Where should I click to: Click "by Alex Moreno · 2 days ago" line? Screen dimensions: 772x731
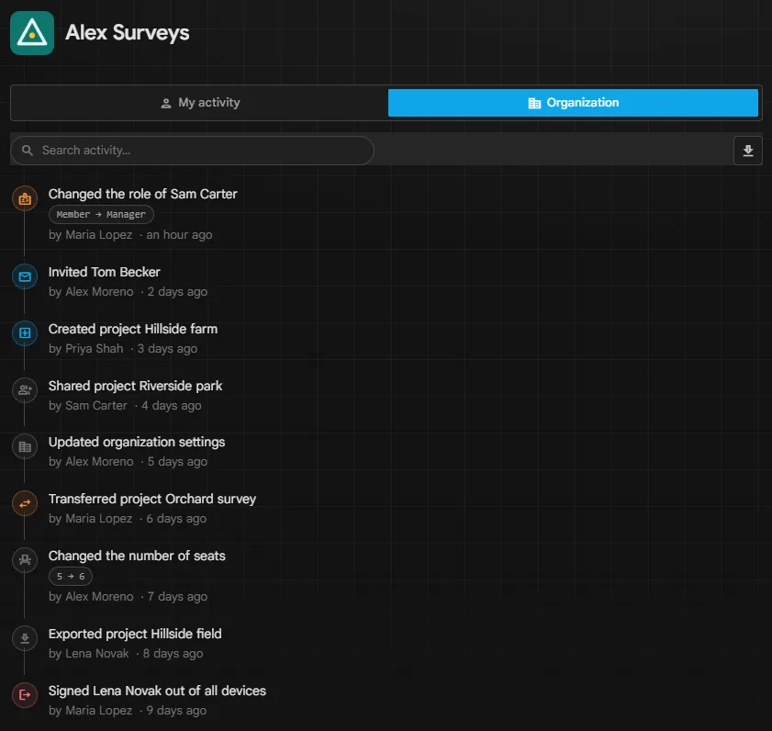[x=128, y=292]
